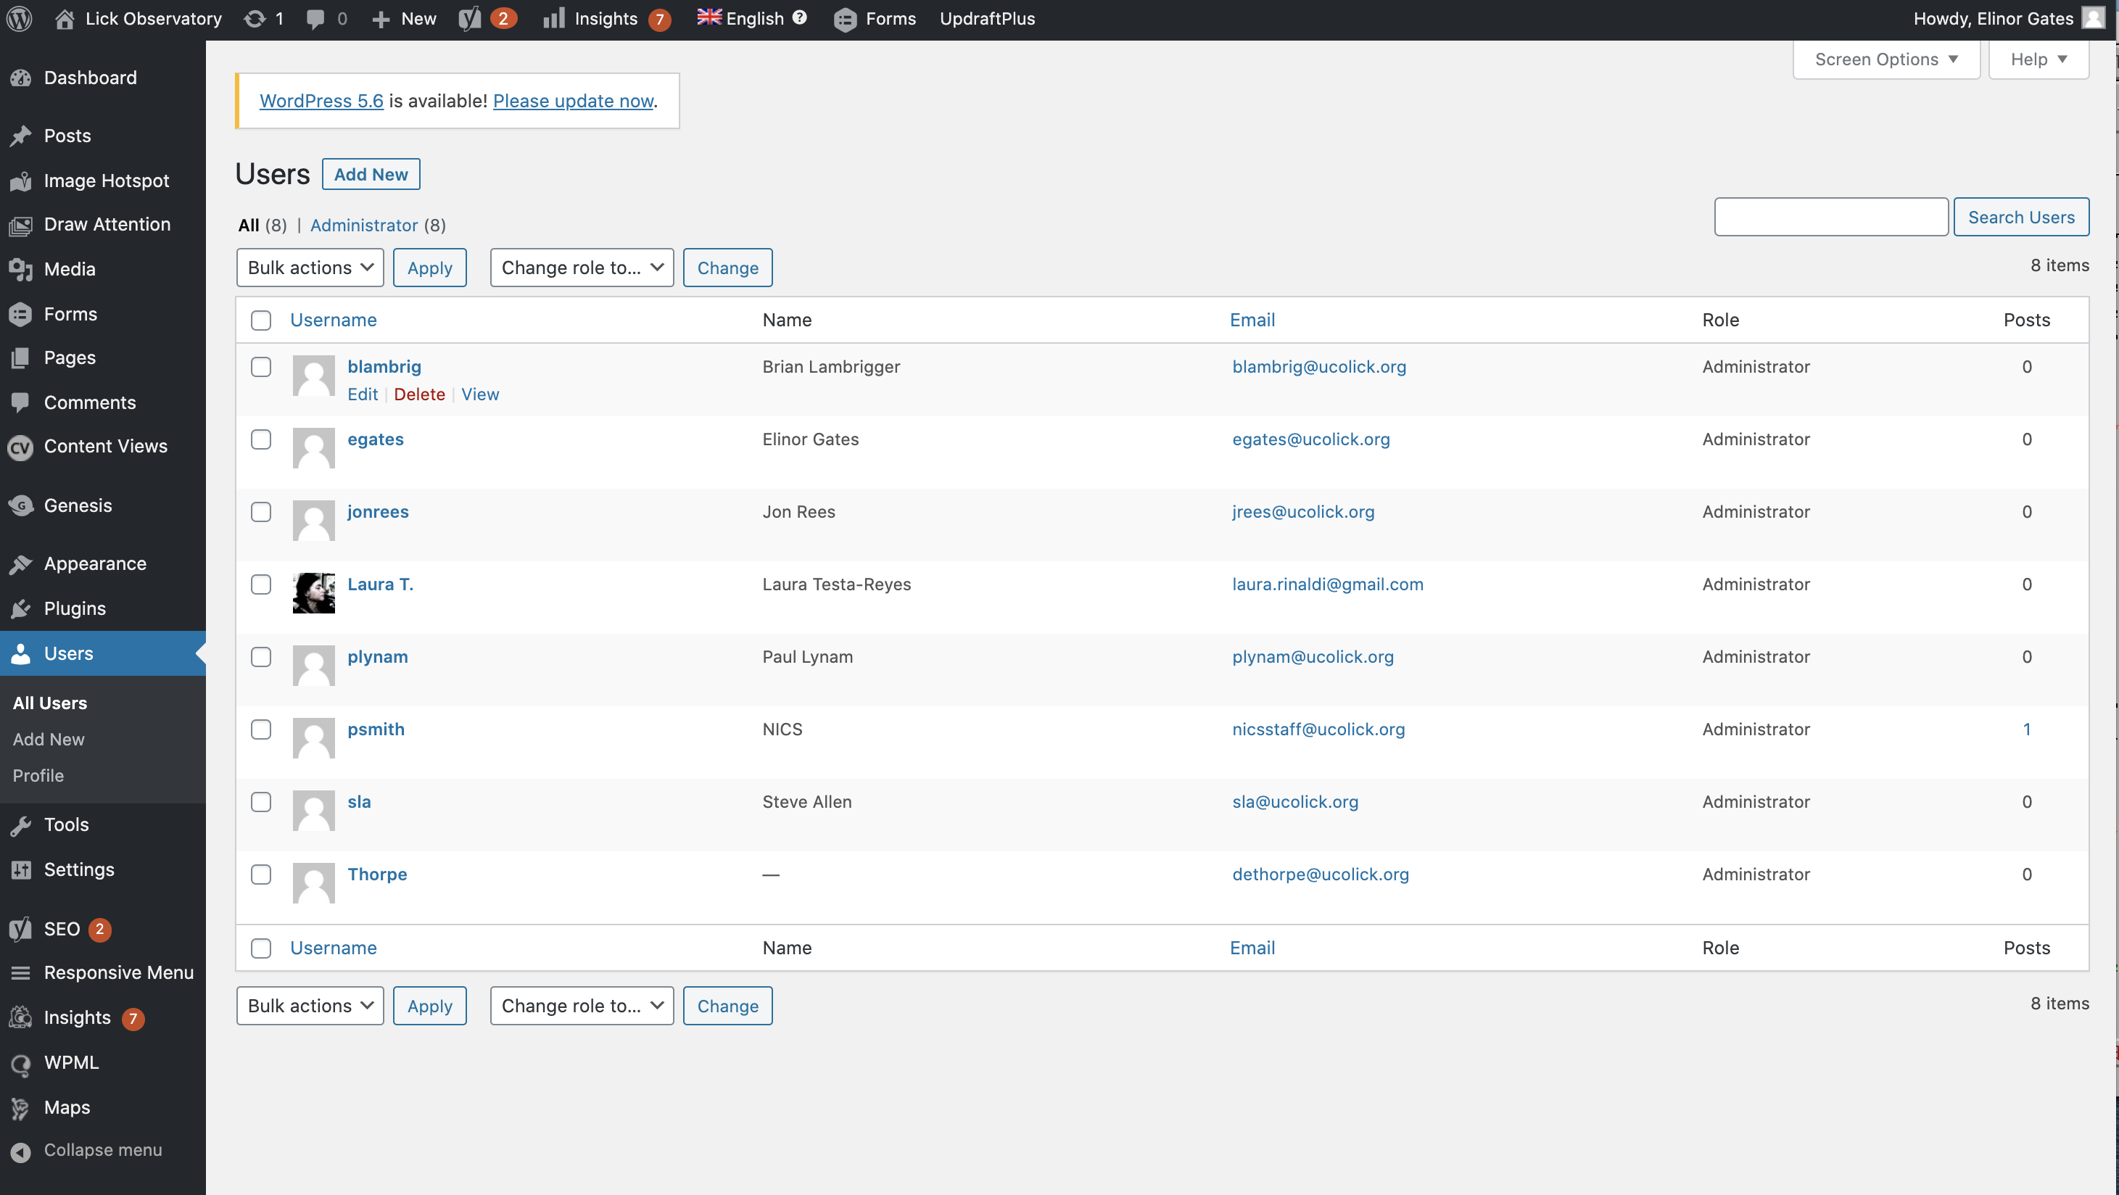Click the Responsive Menu hamburger icon
Image resolution: width=2119 pixels, height=1195 pixels.
tap(20, 973)
